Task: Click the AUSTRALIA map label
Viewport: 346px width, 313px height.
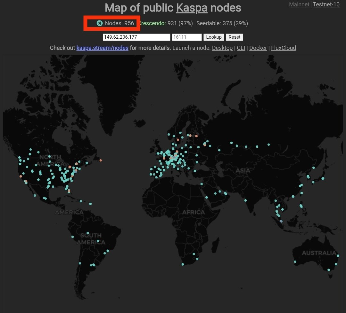Action: click(319, 253)
